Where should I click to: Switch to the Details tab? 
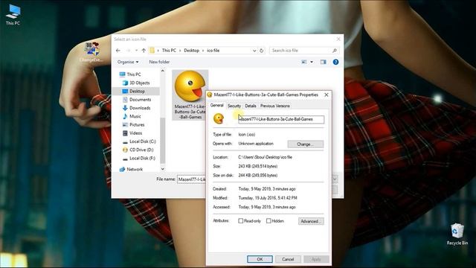(251, 106)
